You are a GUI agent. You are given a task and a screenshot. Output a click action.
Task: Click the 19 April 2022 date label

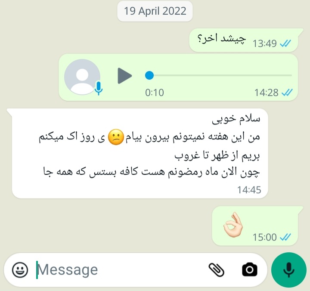point(155,11)
